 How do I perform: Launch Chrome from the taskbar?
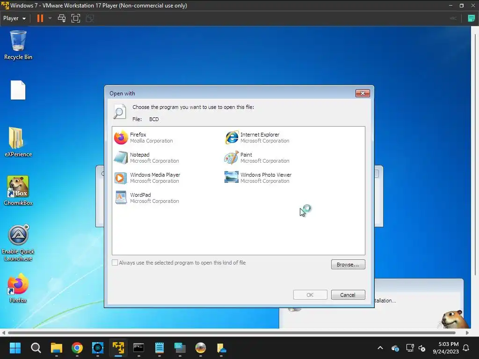pyautogui.click(x=77, y=348)
